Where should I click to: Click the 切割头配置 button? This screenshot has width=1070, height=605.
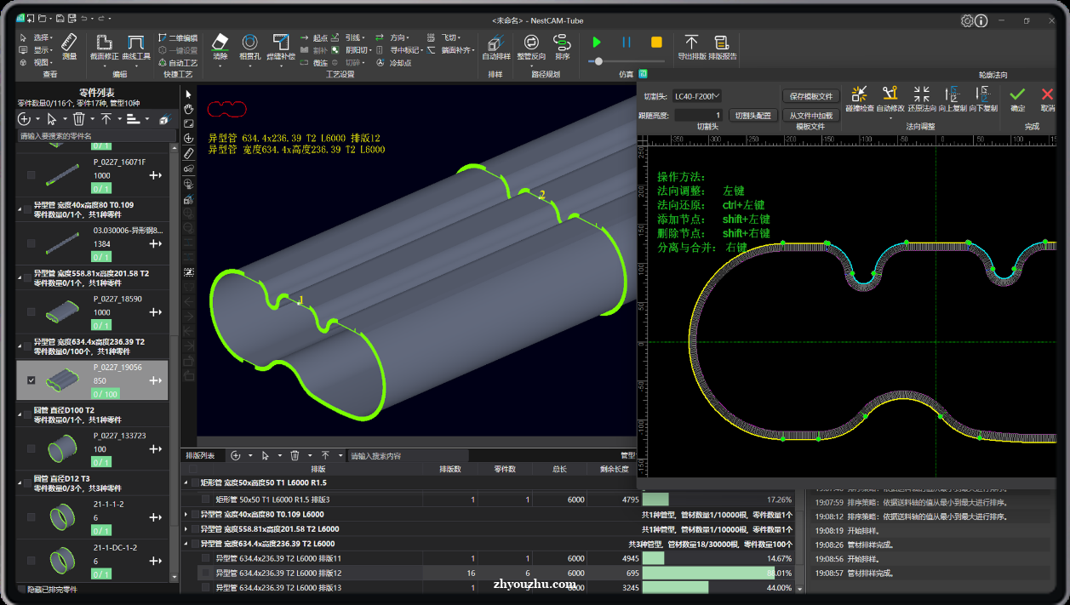pos(753,115)
